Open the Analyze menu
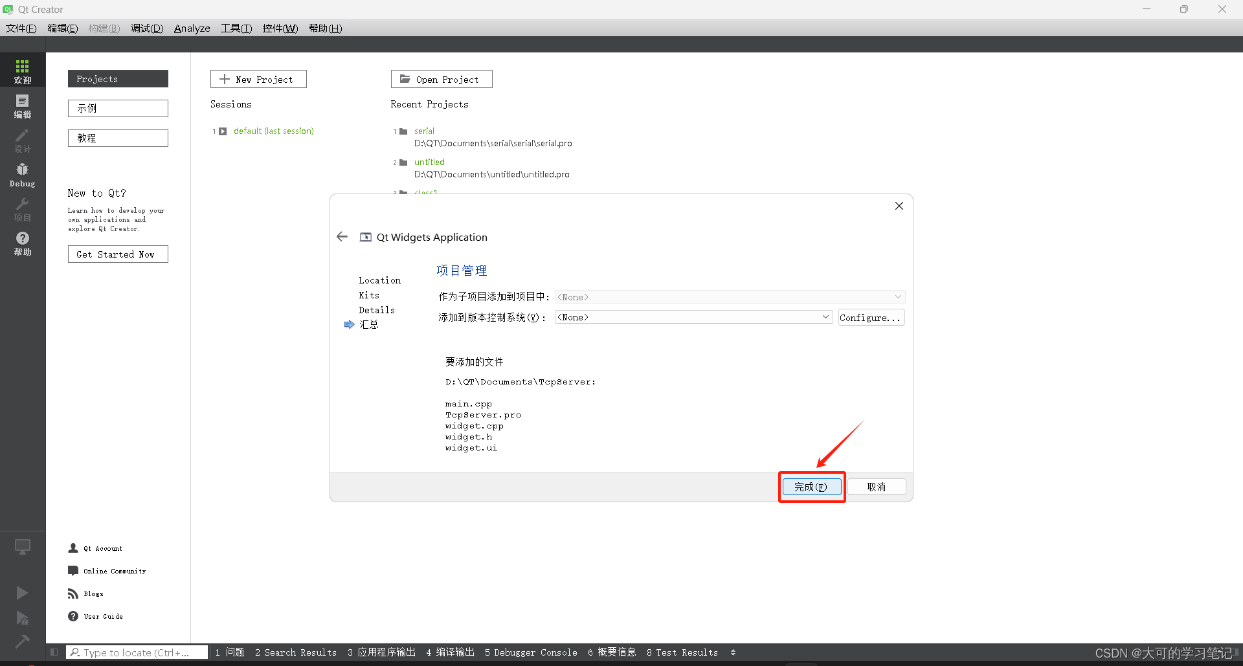 pyautogui.click(x=192, y=28)
